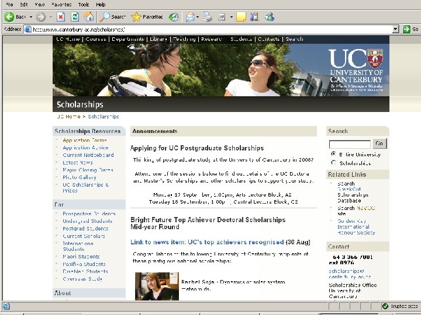Open Library in the top navigation
Screen dimensions: 421x315
pyautogui.click(x=158, y=39)
